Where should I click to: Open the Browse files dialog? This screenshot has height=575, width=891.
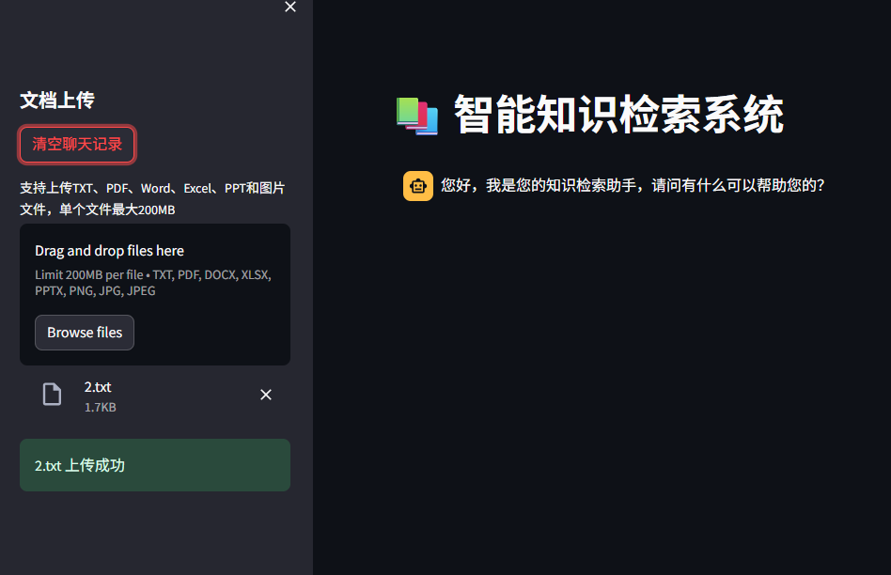(x=85, y=333)
